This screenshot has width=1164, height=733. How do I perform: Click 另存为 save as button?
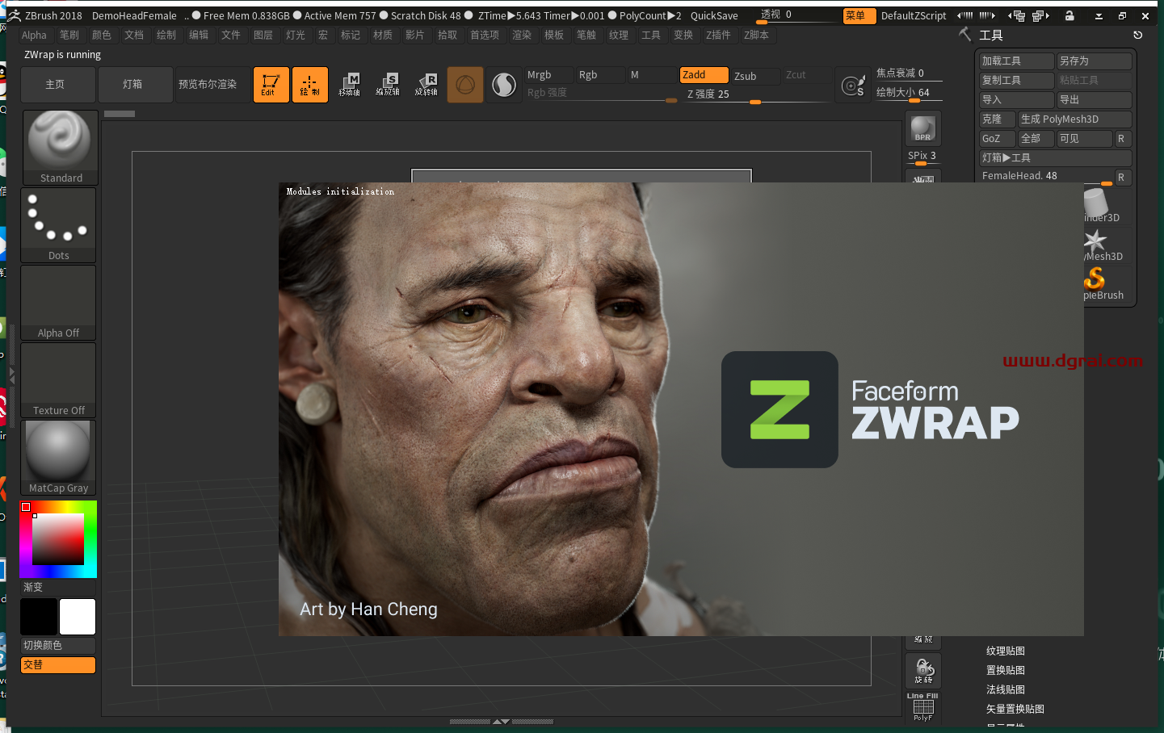click(1094, 61)
